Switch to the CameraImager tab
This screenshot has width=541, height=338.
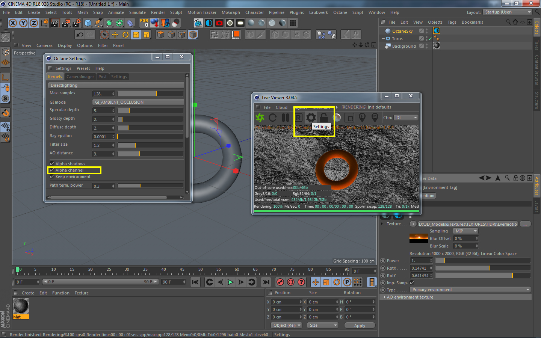80,77
